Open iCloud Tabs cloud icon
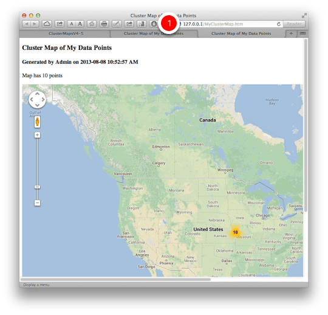This screenshot has height=315, width=328. (47, 24)
